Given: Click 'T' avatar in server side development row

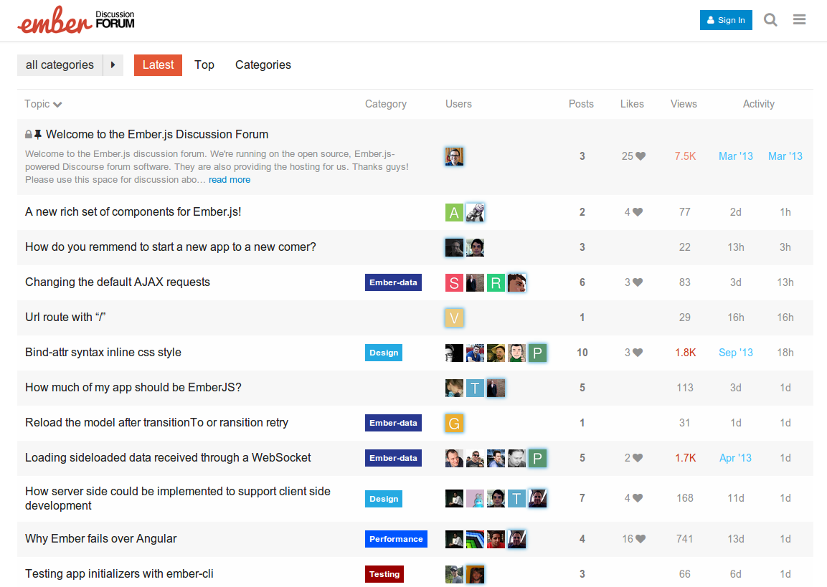Looking at the screenshot, I should tap(516, 498).
